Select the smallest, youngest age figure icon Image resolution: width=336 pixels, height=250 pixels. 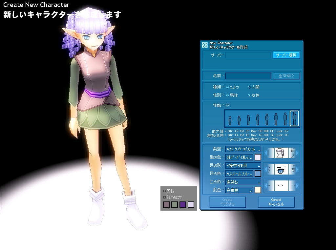[230, 120]
